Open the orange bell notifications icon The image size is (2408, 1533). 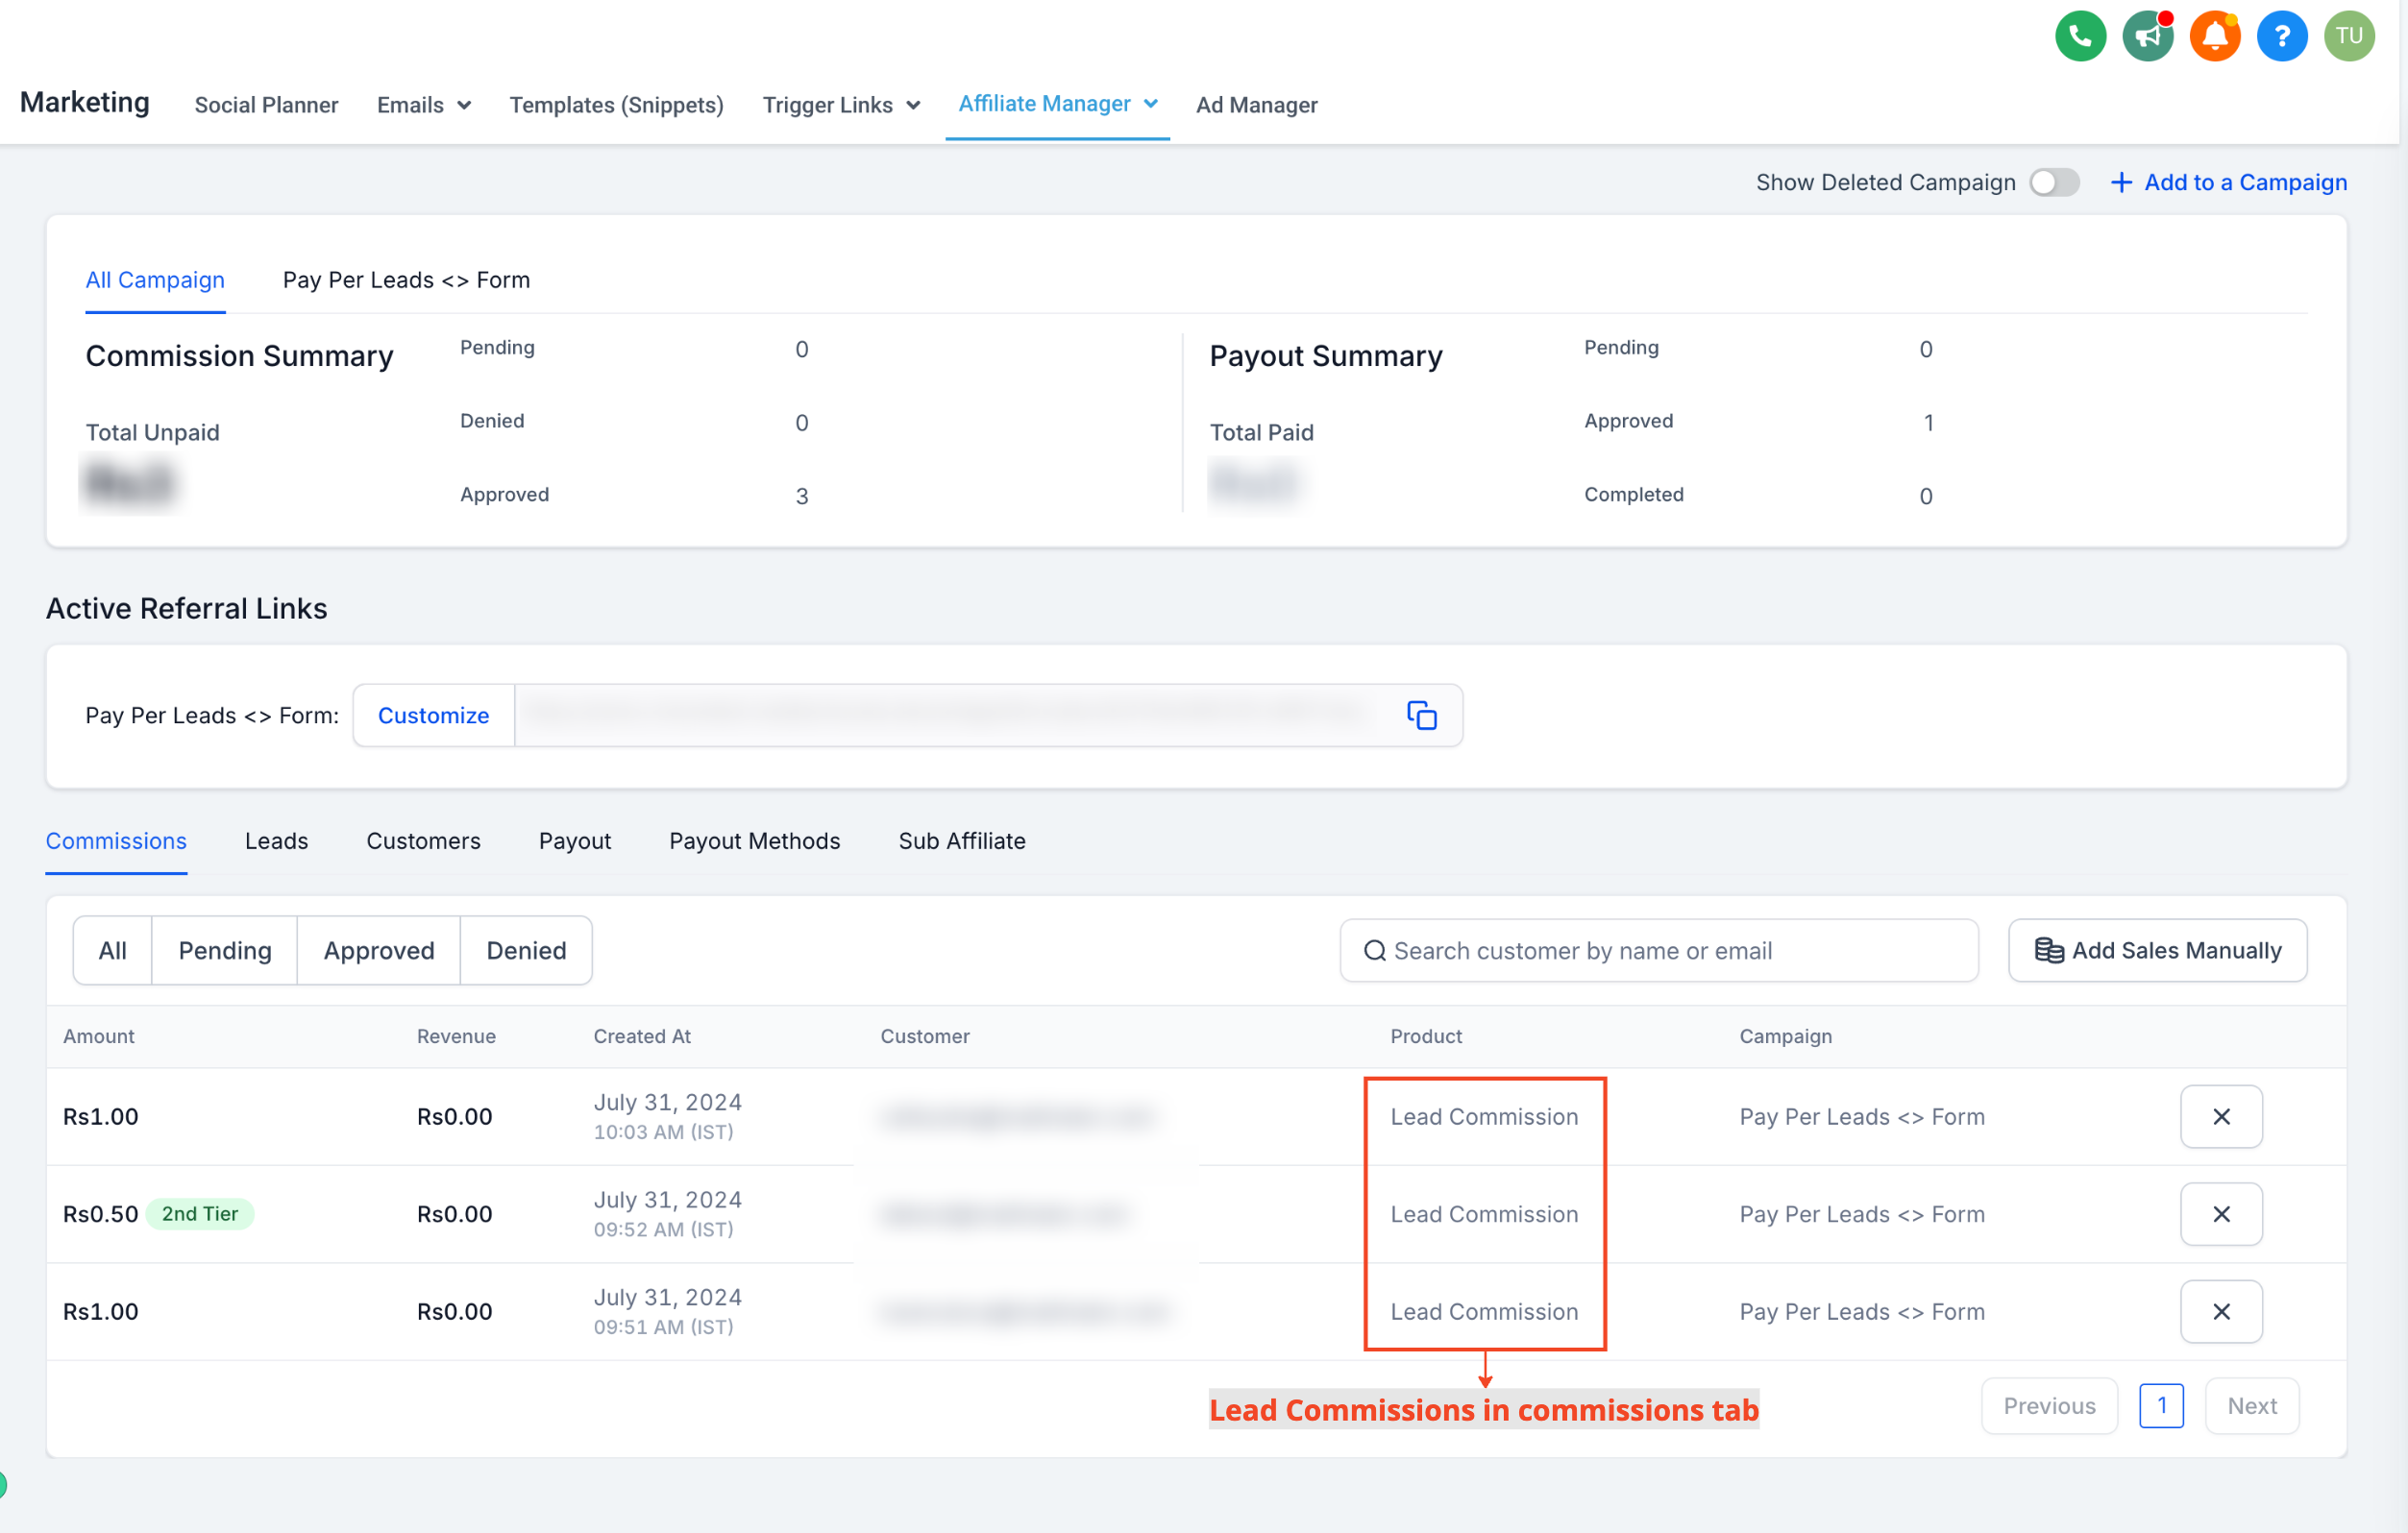(2214, 36)
